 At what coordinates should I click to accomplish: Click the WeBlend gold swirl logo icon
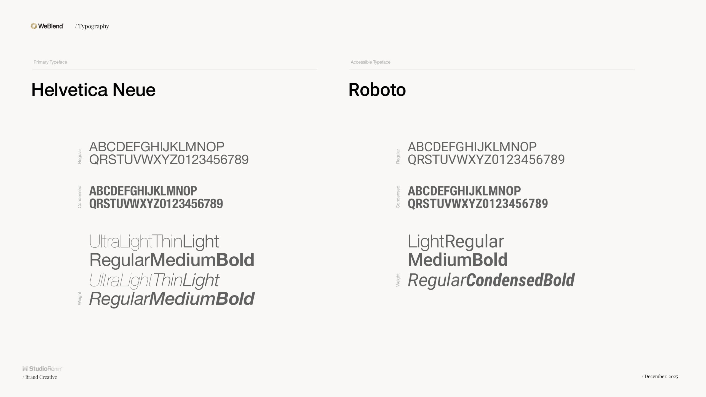click(x=34, y=26)
